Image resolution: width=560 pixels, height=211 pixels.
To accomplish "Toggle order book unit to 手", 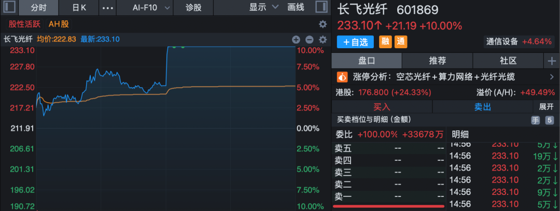I will (x=535, y=120).
